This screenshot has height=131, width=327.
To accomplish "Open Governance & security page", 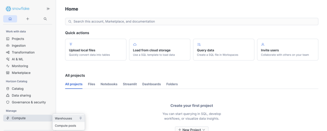I will click(28, 102).
